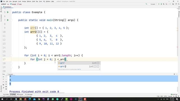This screenshot has height=101, width=180.
Task: Click the Build project hammer icon
Action: coord(146,4)
